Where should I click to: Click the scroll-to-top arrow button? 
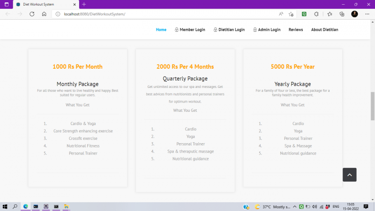pyautogui.click(x=349, y=175)
